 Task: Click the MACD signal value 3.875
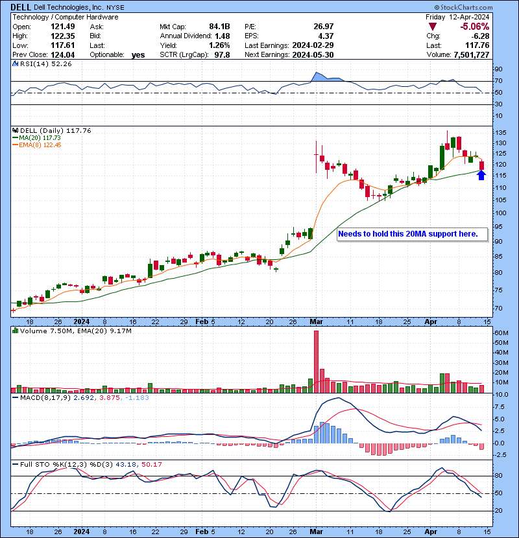click(110, 397)
